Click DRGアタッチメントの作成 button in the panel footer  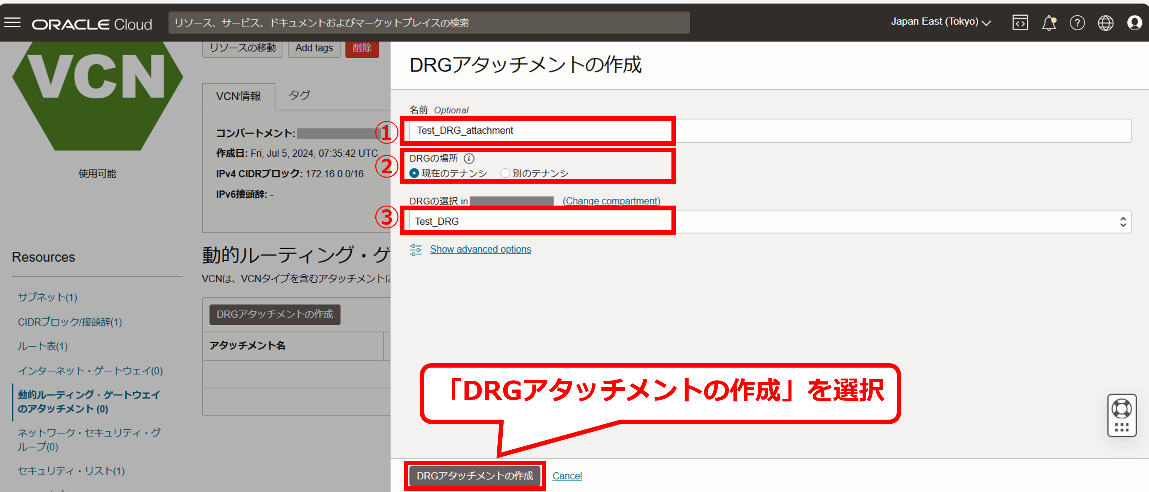(475, 475)
